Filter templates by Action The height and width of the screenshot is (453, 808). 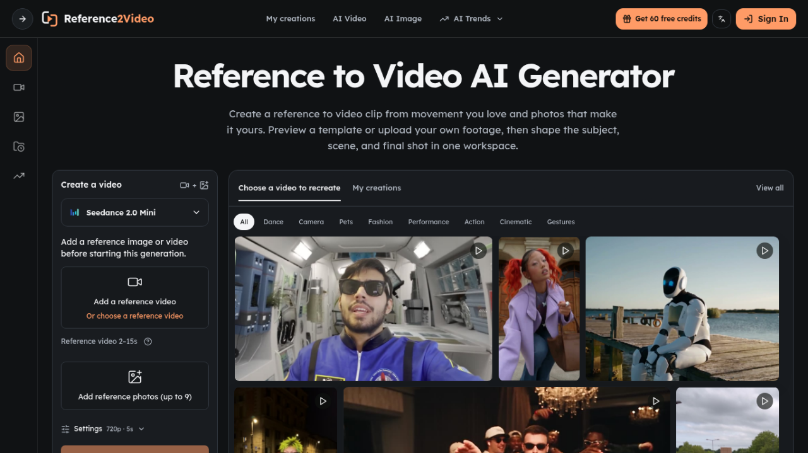point(475,222)
